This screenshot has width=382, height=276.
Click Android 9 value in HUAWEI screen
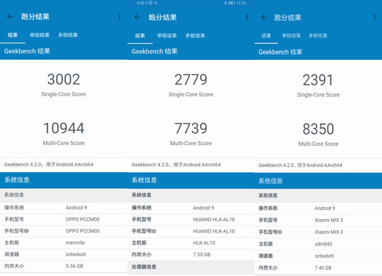coord(204,208)
